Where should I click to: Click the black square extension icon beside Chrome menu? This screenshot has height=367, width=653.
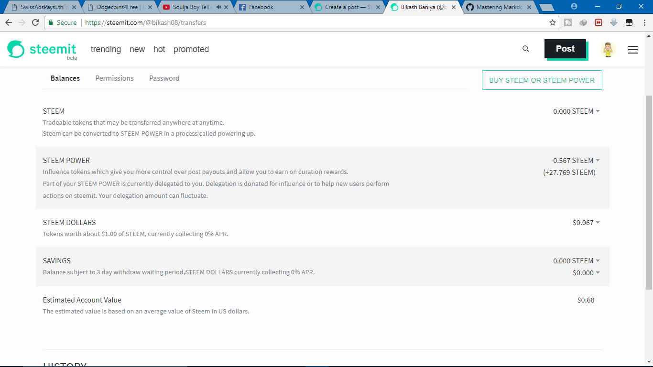point(629,22)
